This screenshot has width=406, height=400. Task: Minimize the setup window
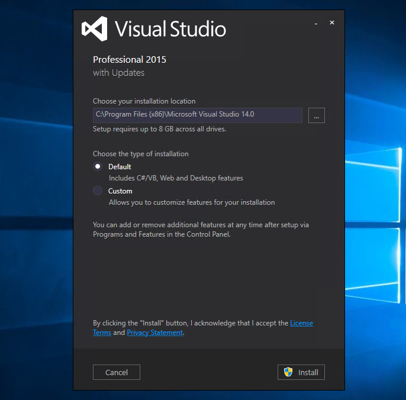pos(316,23)
